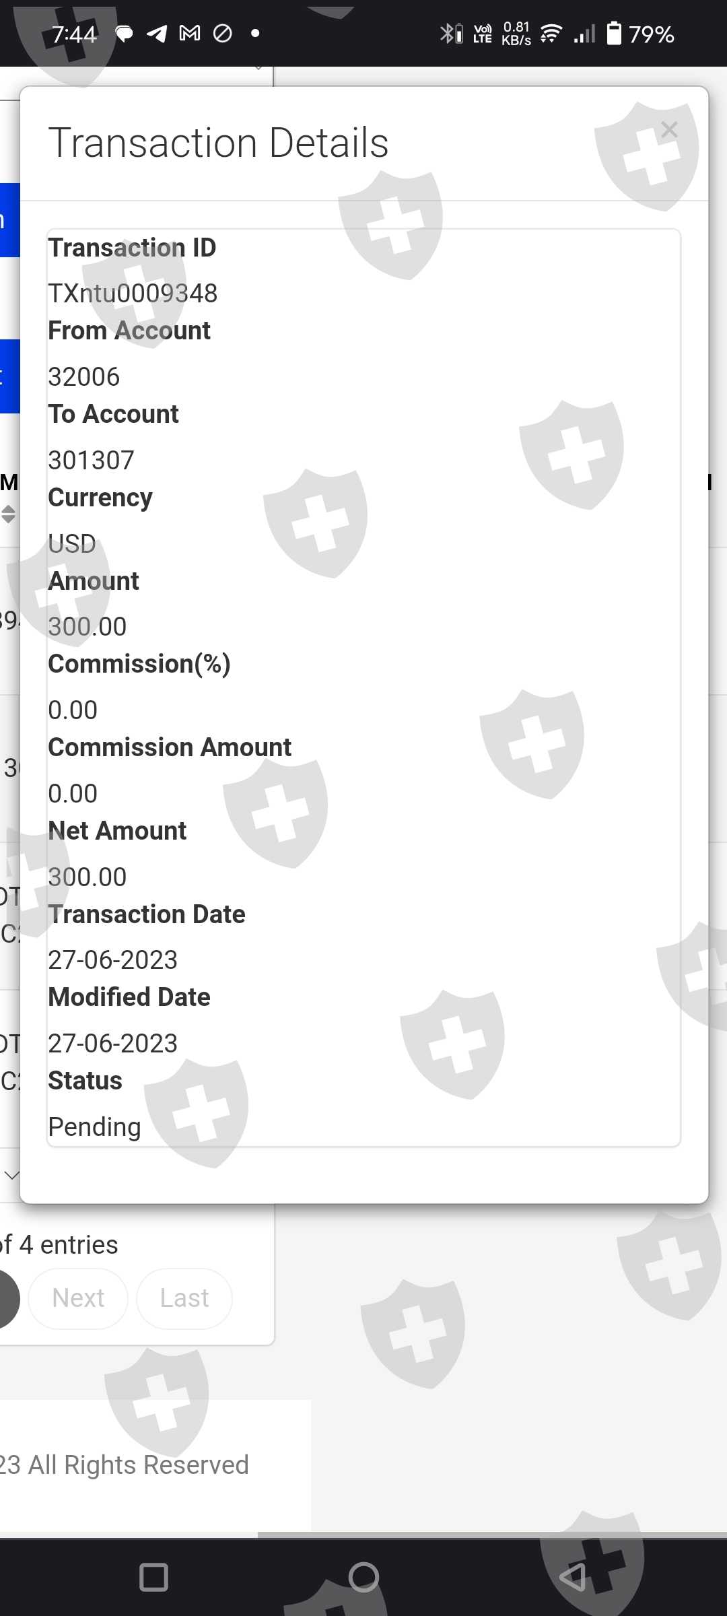Screen dimensions: 727x1616
Task: Expand the row chevron at table bottom-left
Action: tap(11, 1176)
